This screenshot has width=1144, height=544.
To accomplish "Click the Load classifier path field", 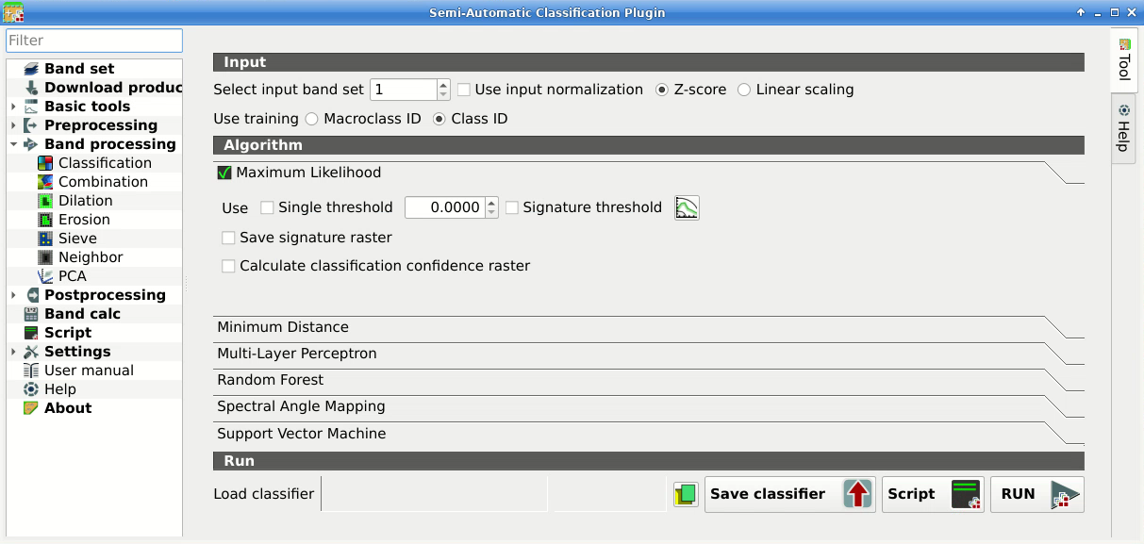I will point(435,494).
